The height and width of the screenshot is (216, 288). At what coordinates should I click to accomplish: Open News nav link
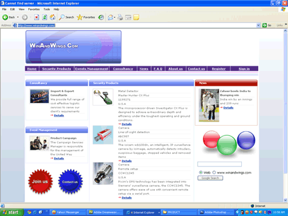click(x=144, y=69)
